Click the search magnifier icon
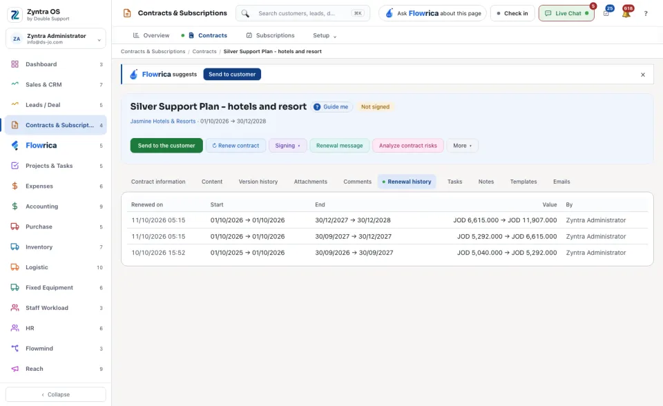This screenshot has width=663, height=406. (x=245, y=13)
